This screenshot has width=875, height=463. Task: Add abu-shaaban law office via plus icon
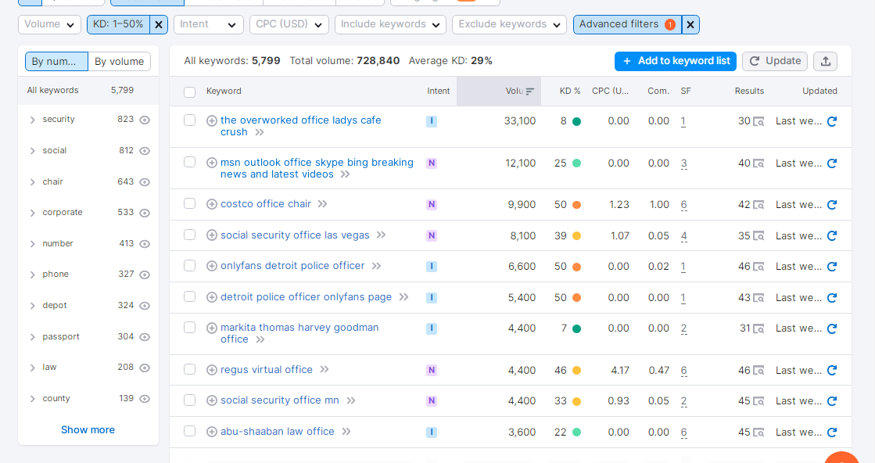pyautogui.click(x=211, y=432)
